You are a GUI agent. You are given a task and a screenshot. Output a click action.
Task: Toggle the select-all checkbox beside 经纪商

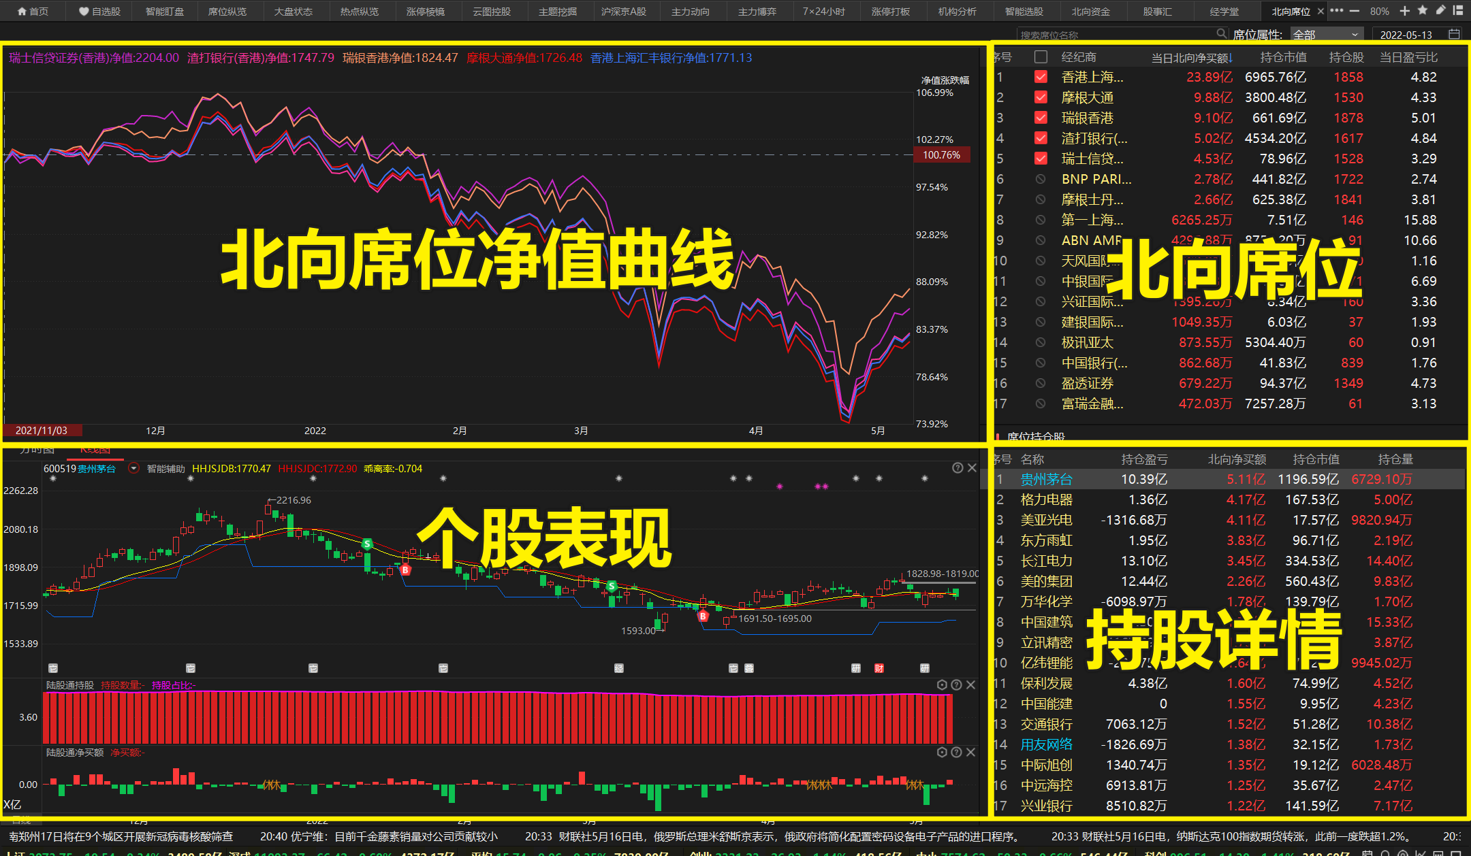(1041, 56)
